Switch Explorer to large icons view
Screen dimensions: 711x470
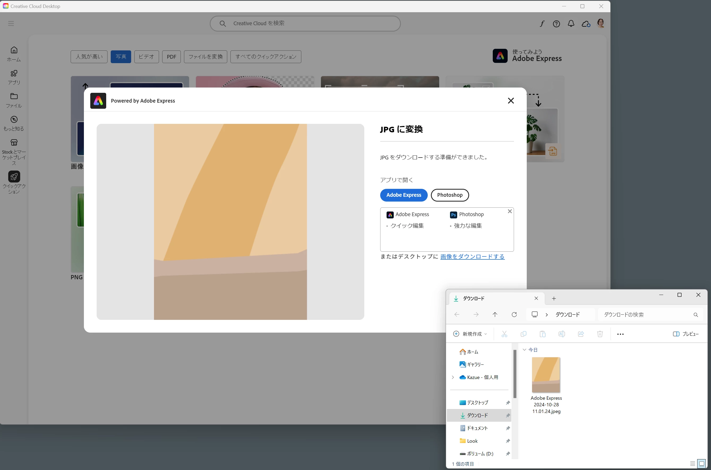[701, 464]
